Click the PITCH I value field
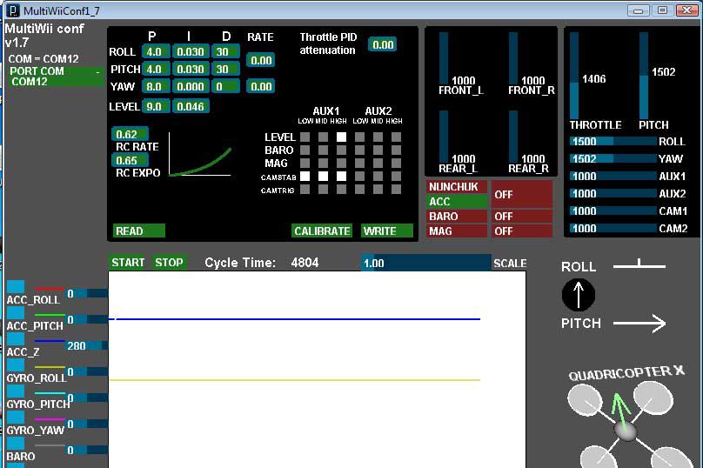 click(191, 69)
